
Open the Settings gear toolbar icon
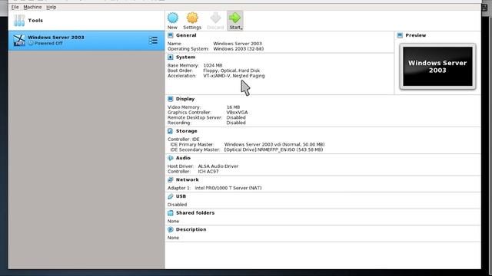[x=192, y=18]
